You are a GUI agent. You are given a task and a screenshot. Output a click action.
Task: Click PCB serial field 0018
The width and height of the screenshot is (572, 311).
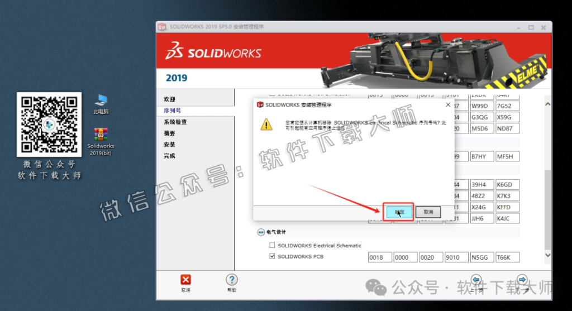(x=380, y=257)
